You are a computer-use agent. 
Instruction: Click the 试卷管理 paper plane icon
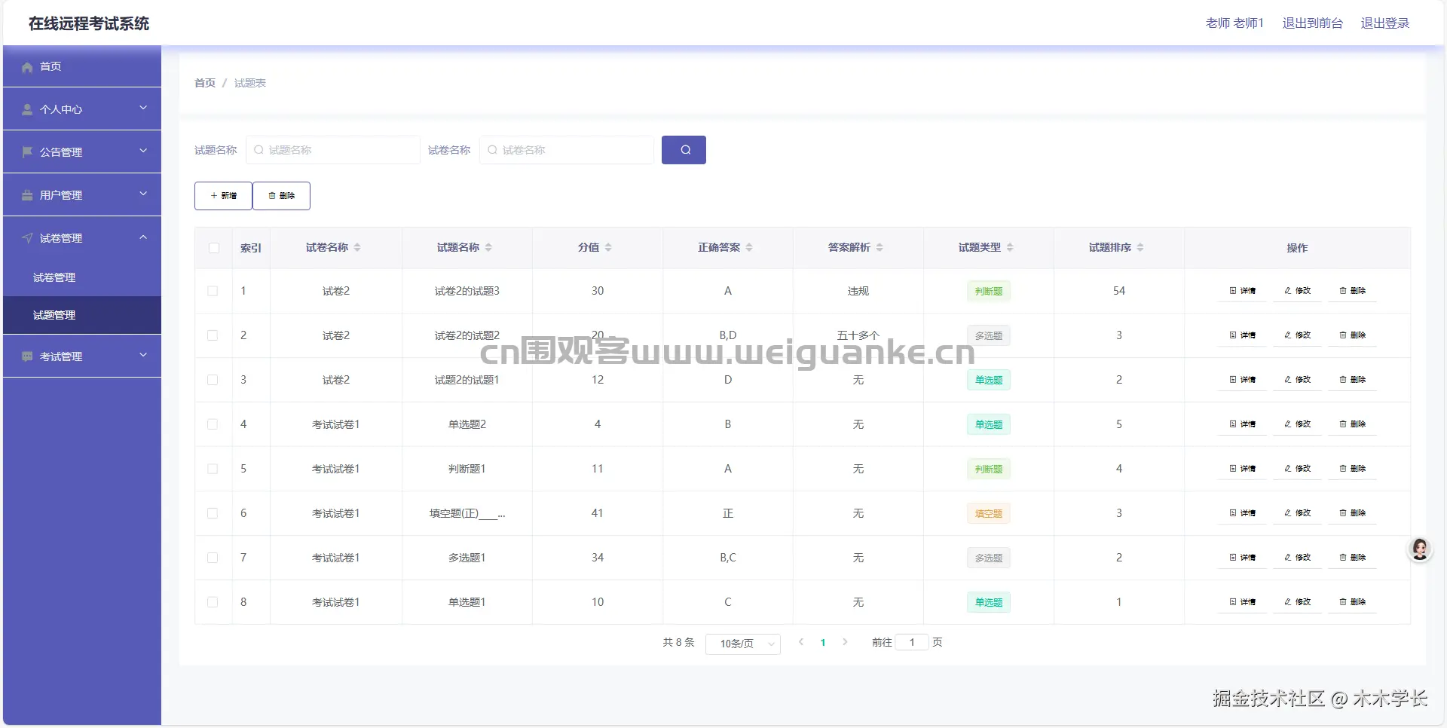click(x=27, y=238)
